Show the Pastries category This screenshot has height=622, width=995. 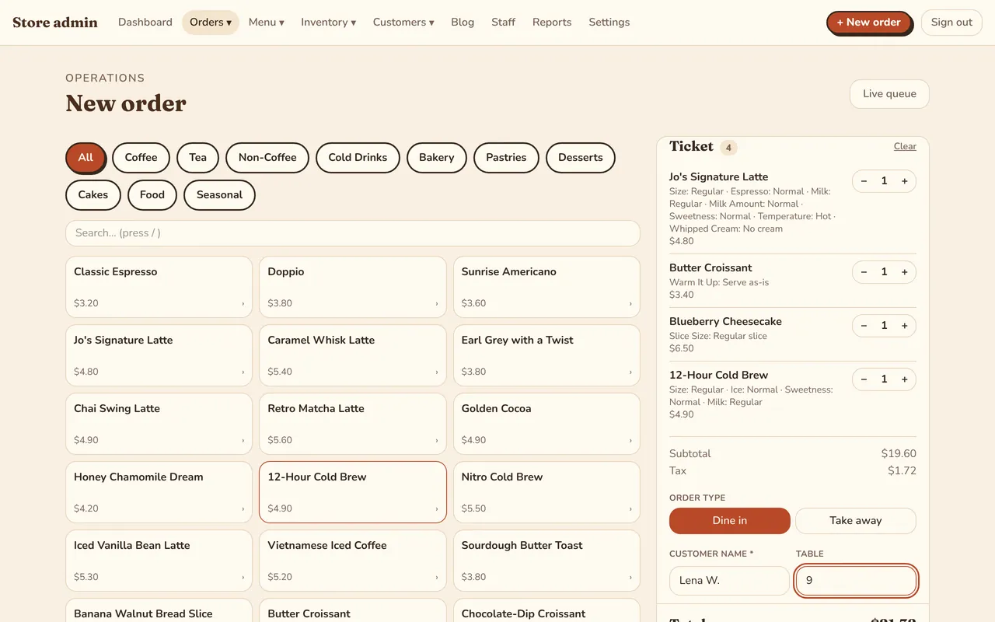click(x=506, y=158)
